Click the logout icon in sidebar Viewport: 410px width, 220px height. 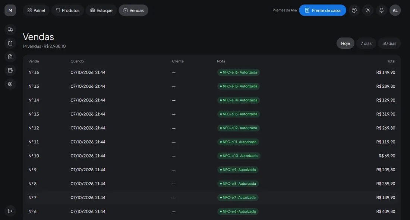click(10, 211)
